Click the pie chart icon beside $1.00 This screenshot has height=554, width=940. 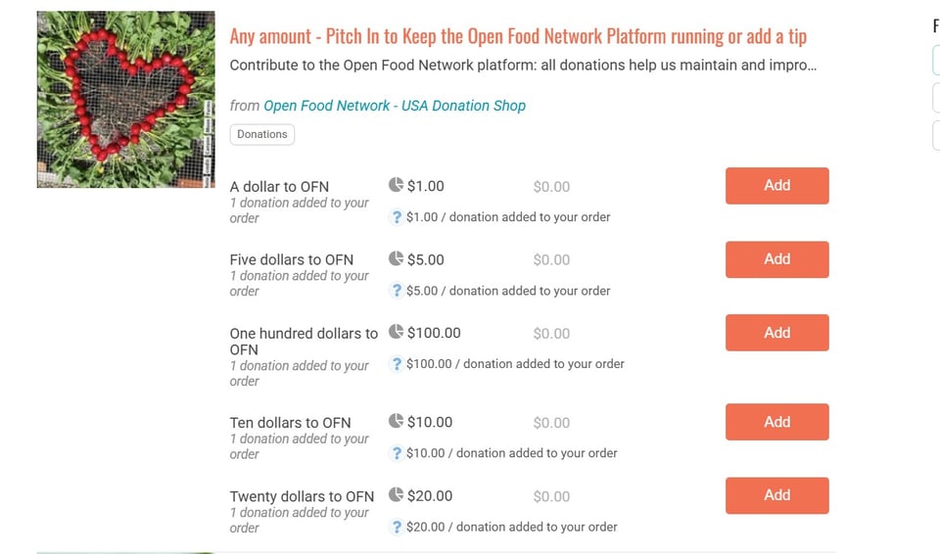pyautogui.click(x=396, y=185)
